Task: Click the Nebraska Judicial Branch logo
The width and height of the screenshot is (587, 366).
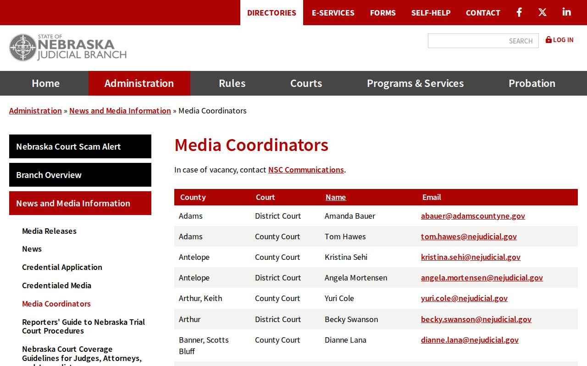Action: click(x=68, y=48)
